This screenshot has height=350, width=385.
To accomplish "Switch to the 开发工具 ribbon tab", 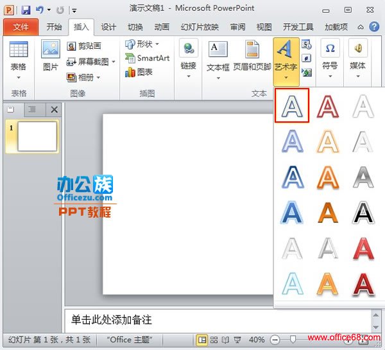I will pyautogui.click(x=298, y=27).
